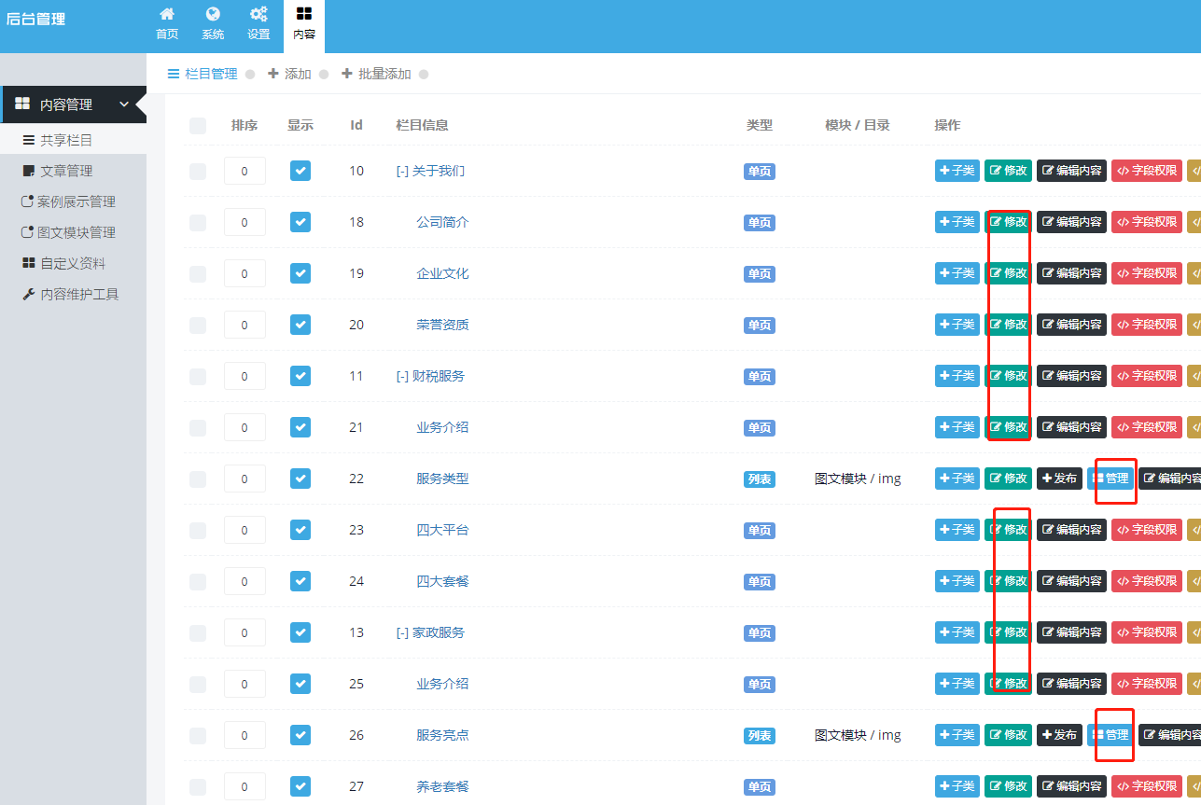Collapse the 内容管理 sidebar section
The width and height of the screenshot is (1201, 805).
[x=74, y=104]
